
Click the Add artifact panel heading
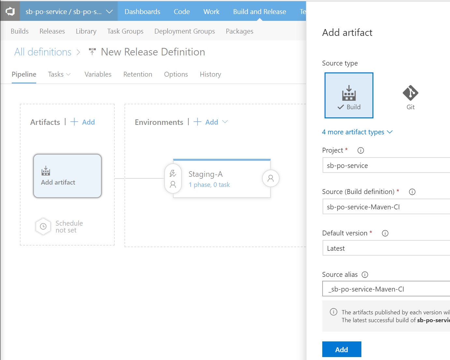click(347, 33)
